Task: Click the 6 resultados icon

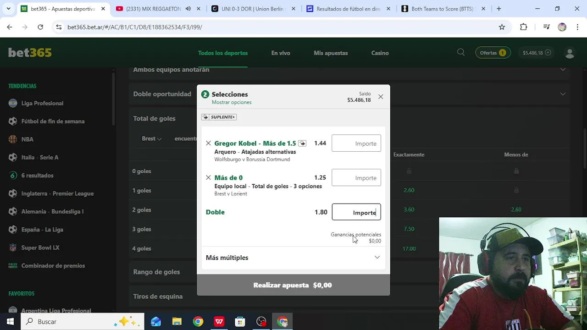Action: (13, 176)
